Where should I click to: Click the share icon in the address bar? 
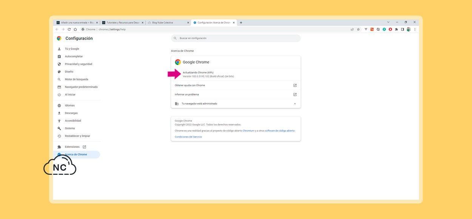(352, 29)
